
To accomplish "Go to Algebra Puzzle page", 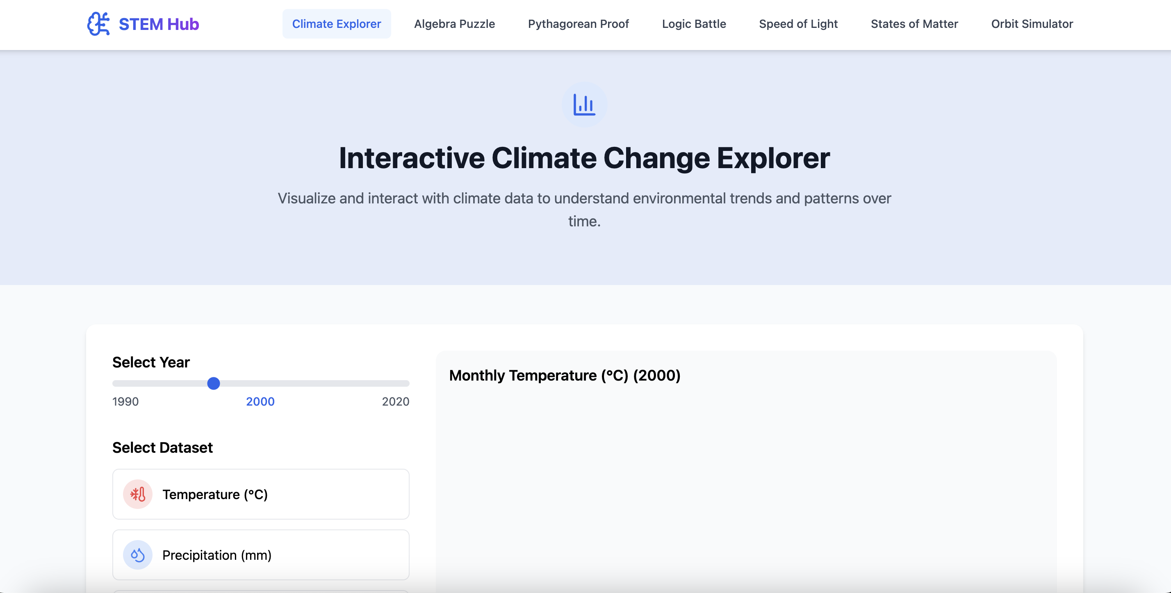I will (454, 24).
